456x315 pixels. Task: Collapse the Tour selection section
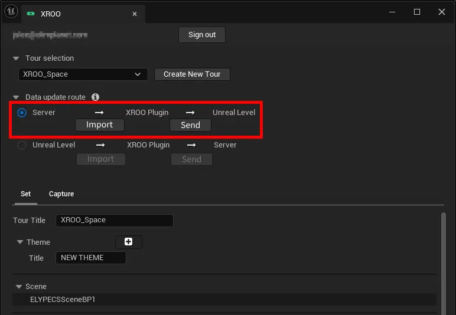(16, 58)
